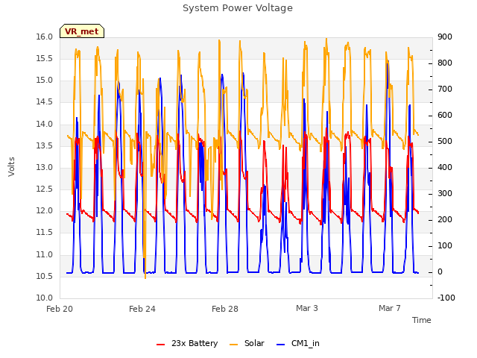
Task: Click the 600 right axis value
Action: 445,116
